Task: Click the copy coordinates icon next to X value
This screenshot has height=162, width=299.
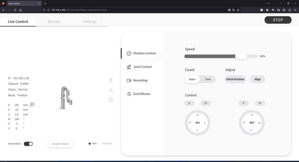Action: click(x=32, y=104)
